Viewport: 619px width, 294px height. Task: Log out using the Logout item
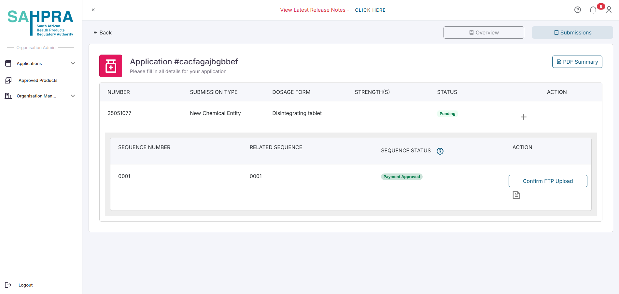tap(25, 285)
